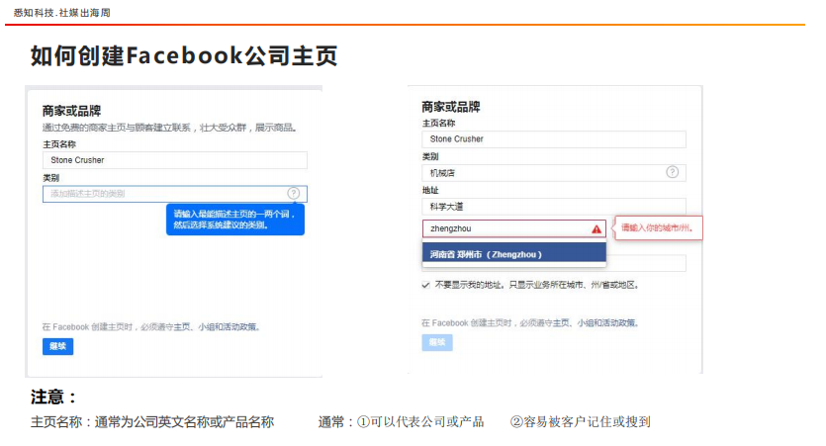Toggle the 不要显示我的地址 checkbox
Screen dimensions: 826x446
tap(425, 285)
